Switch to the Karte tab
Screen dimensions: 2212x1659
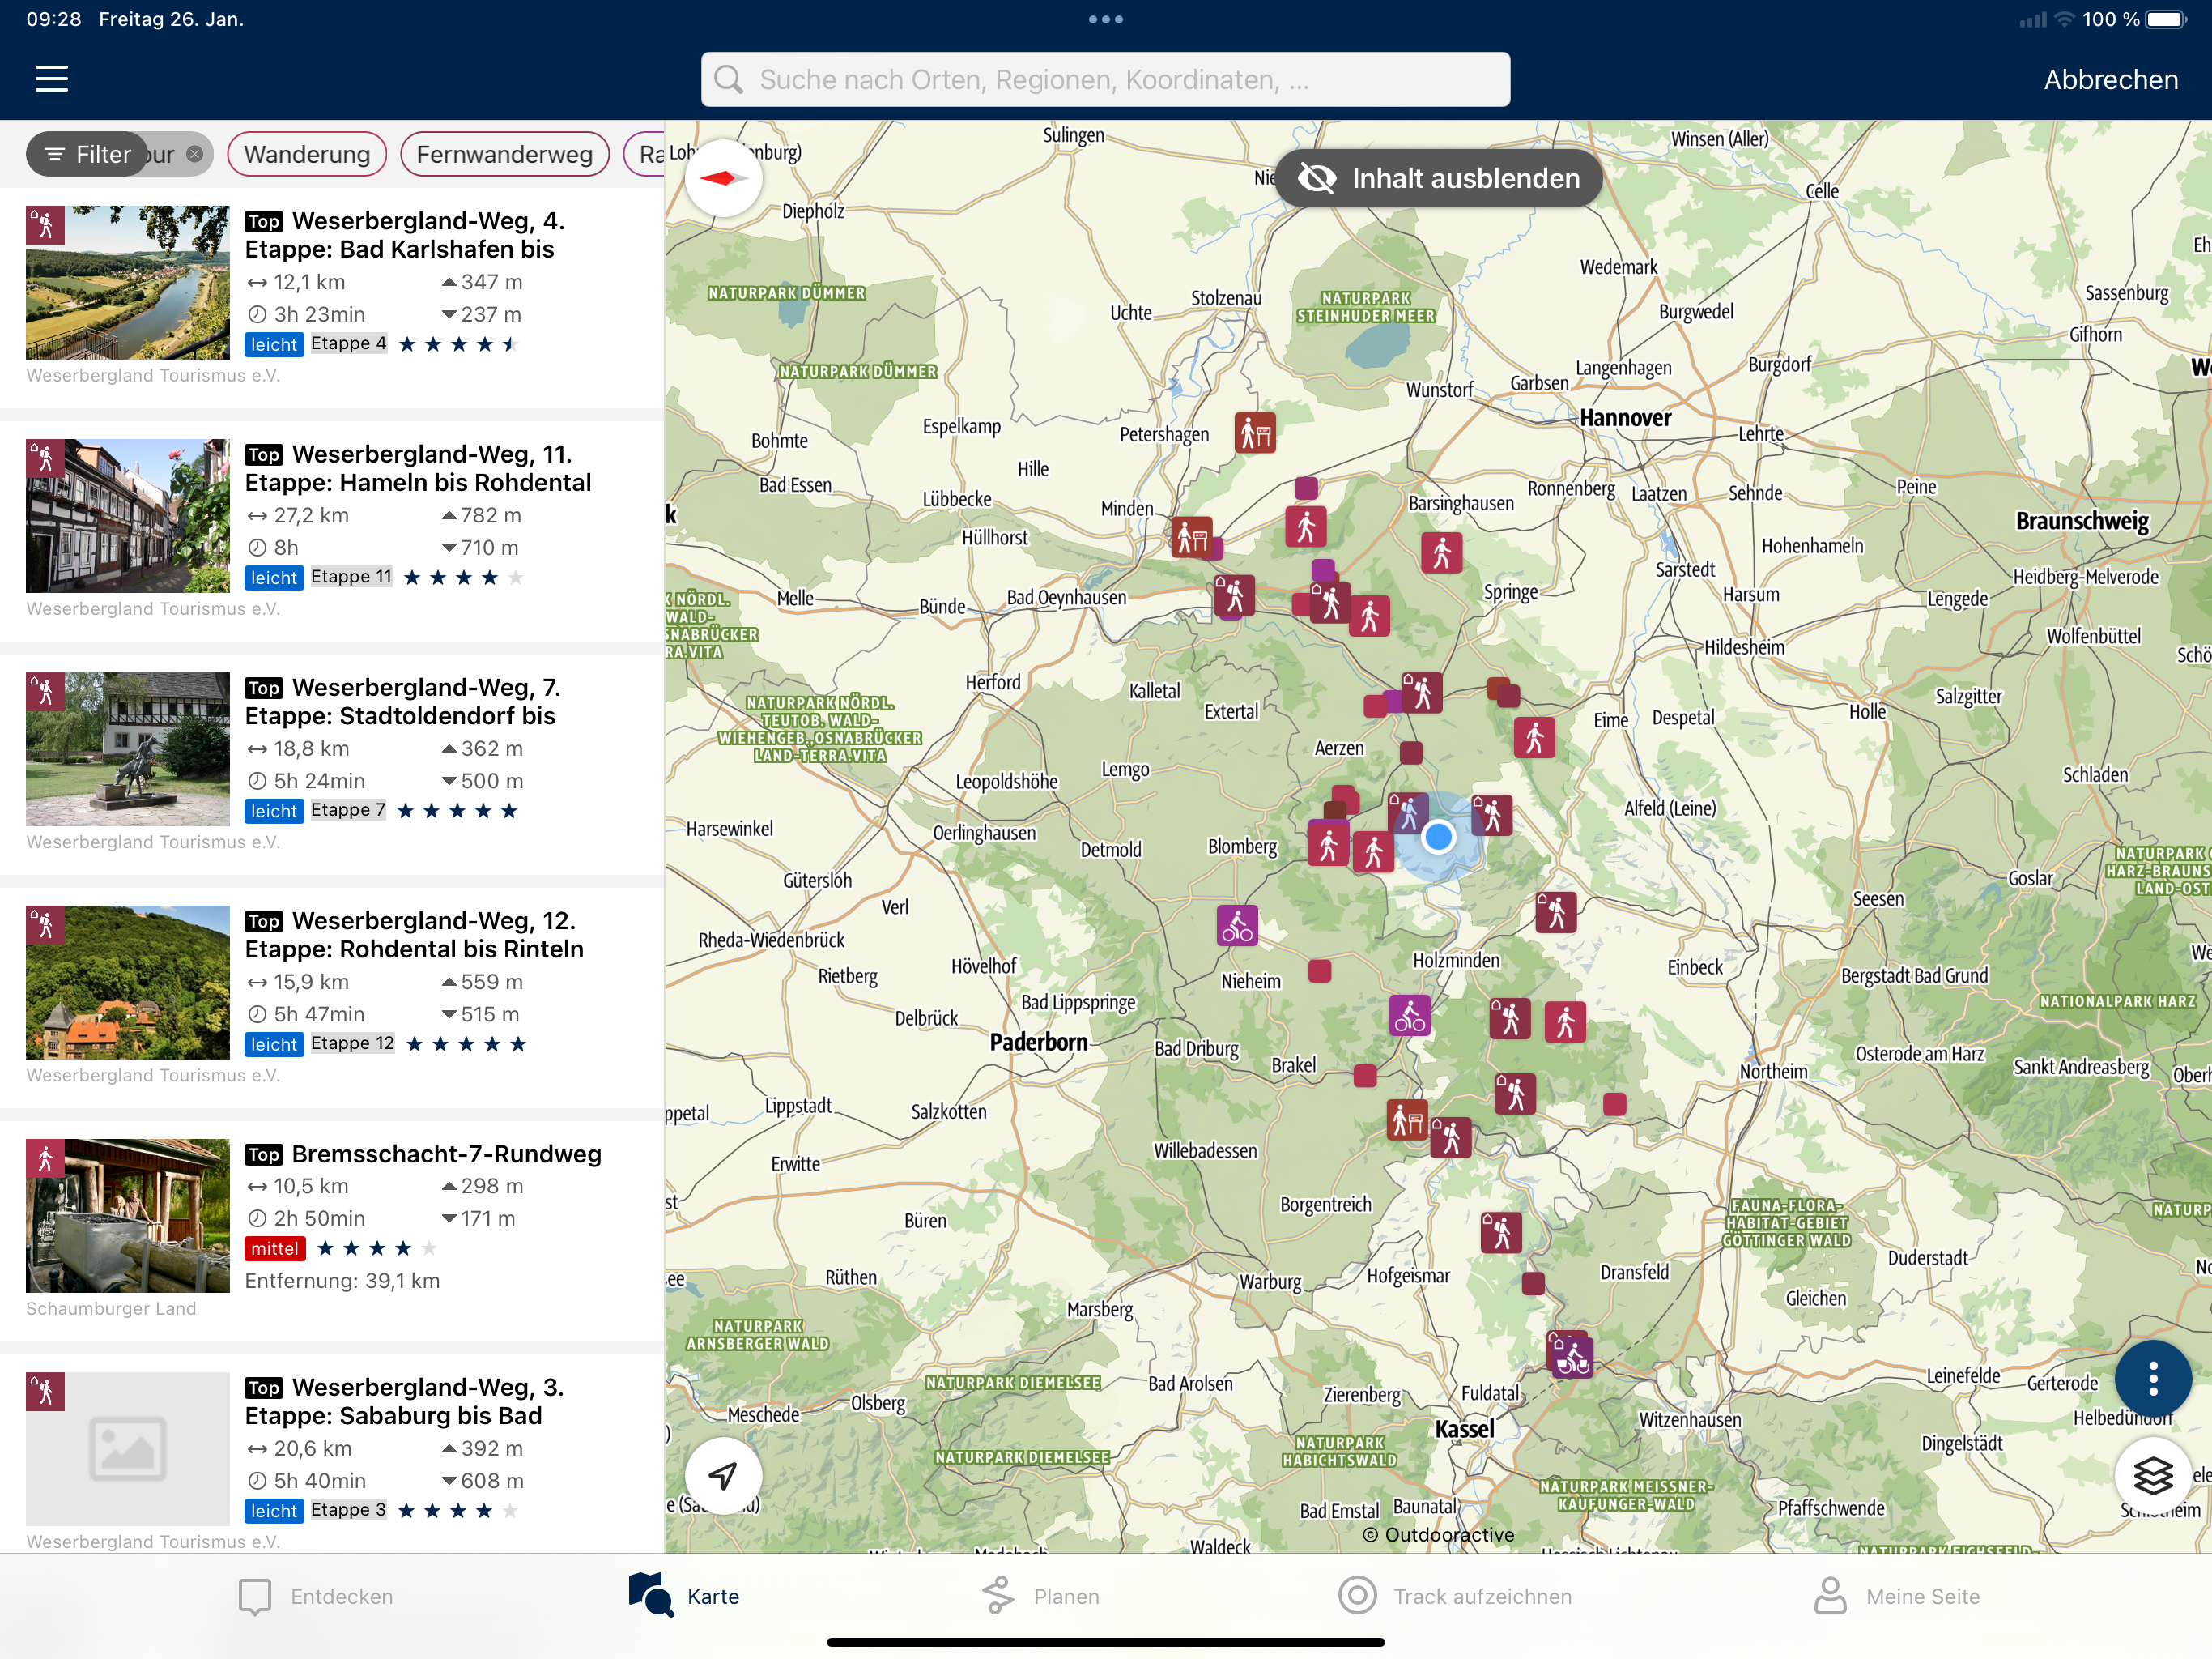click(x=684, y=1595)
